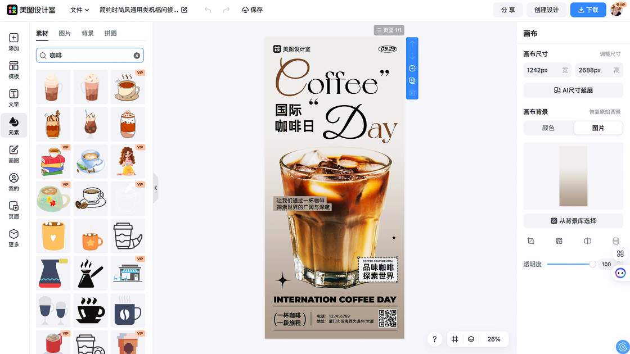
Task: Switch to the 背景 tab
Action: (x=88, y=34)
